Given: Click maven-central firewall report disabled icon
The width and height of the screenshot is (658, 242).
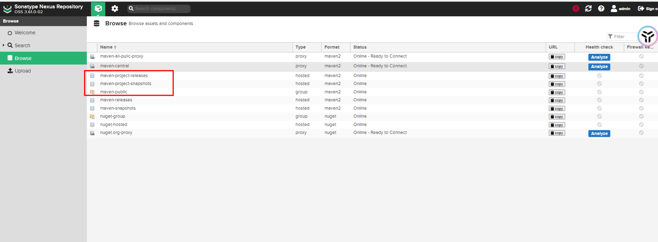Looking at the screenshot, I should (641, 66).
